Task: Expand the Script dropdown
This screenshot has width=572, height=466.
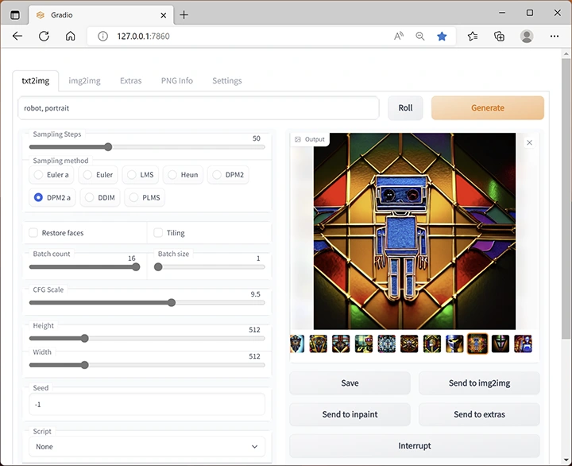Action: point(147,447)
